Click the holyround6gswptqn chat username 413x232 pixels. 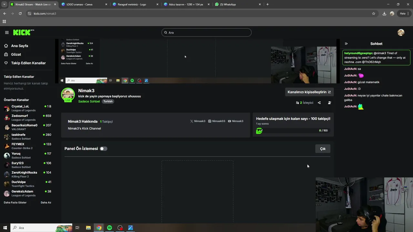358,53
